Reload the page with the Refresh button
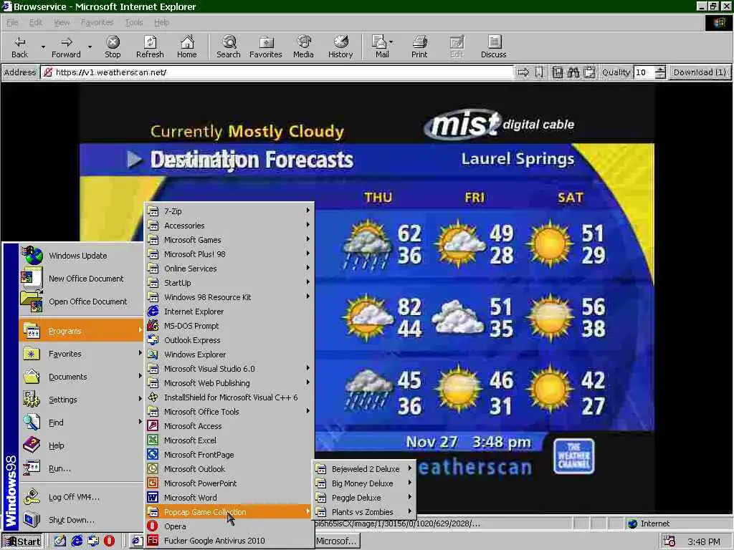 (150, 47)
